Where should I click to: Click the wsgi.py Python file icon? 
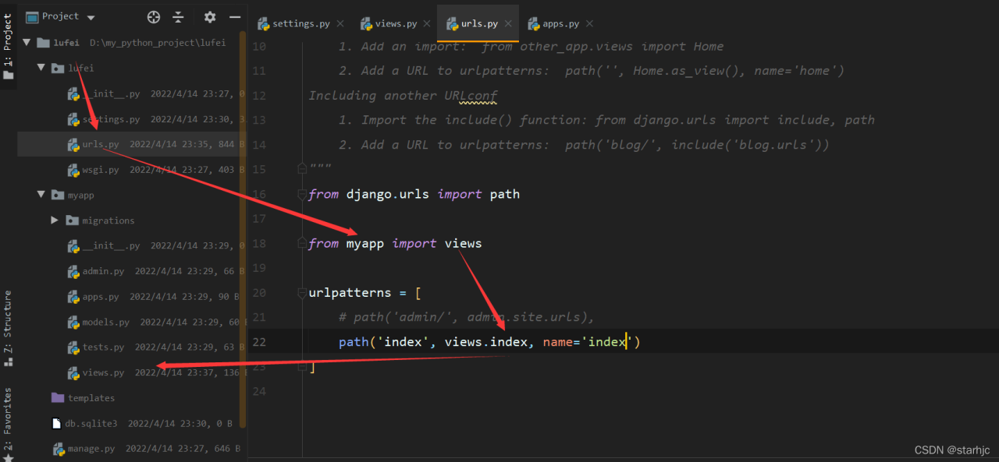point(73,170)
